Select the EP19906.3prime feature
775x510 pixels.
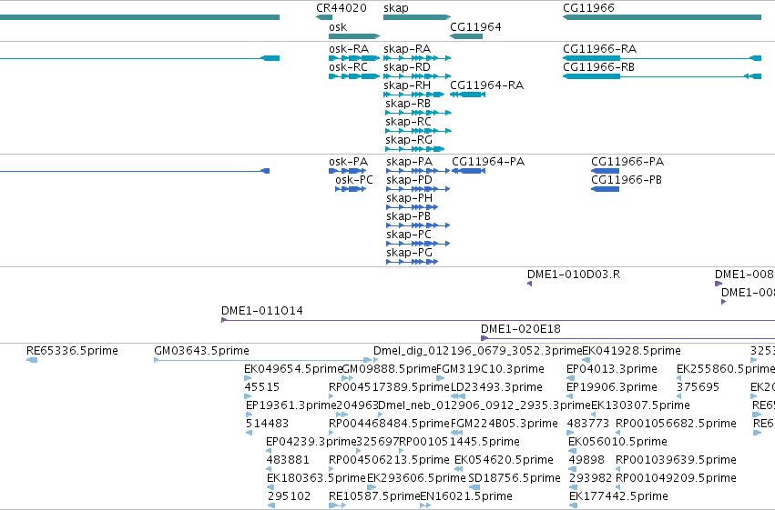569,396
